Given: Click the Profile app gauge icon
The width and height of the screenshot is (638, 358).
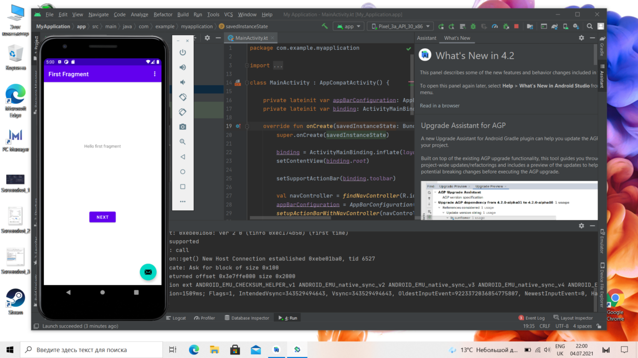Looking at the screenshot, I should pos(495,26).
